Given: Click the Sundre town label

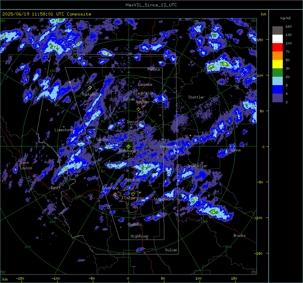Looking at the screenshot, I should (x=102, y=139).
